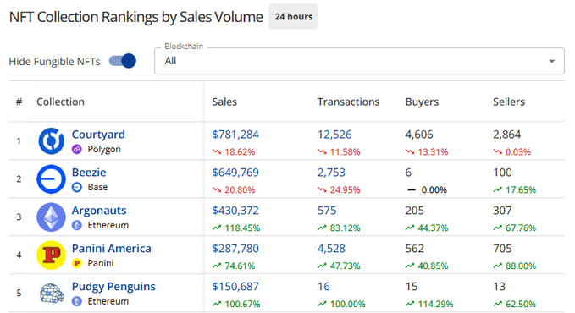Click the Polygon chain label under Courtyard
The height and width of the screenshot is (313, 575).
(x=104, y=150)
